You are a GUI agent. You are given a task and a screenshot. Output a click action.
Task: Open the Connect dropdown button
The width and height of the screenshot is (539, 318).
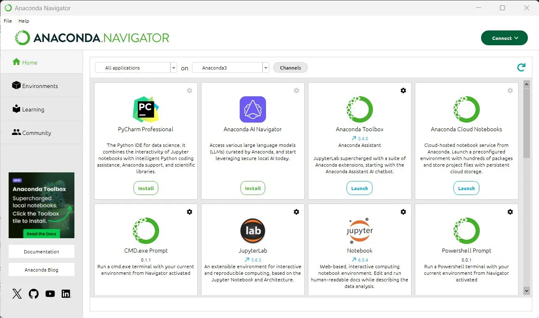[504, 38]
